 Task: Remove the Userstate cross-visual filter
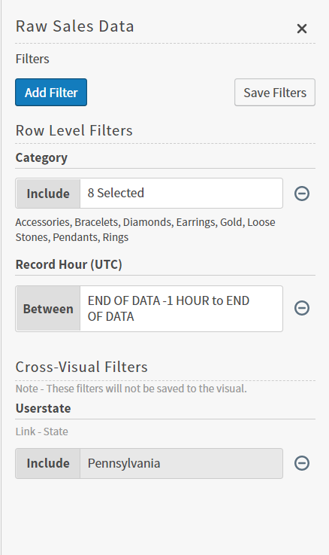pyautogui.click(x=302, y=463)
